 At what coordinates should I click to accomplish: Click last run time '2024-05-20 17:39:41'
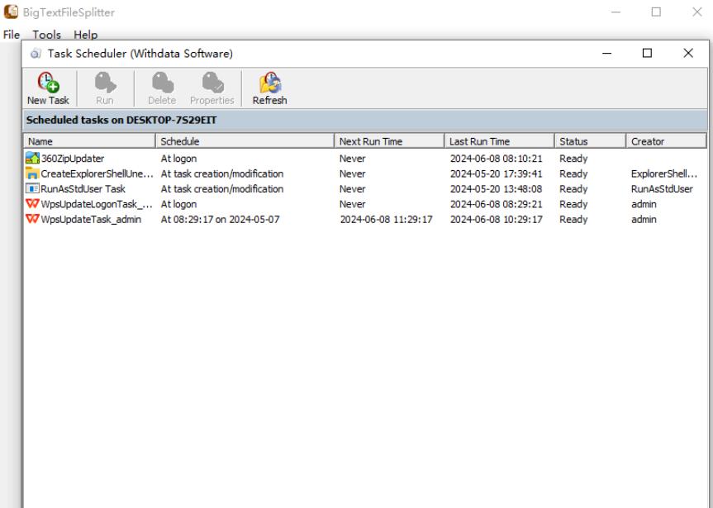[x=496, y=173]
